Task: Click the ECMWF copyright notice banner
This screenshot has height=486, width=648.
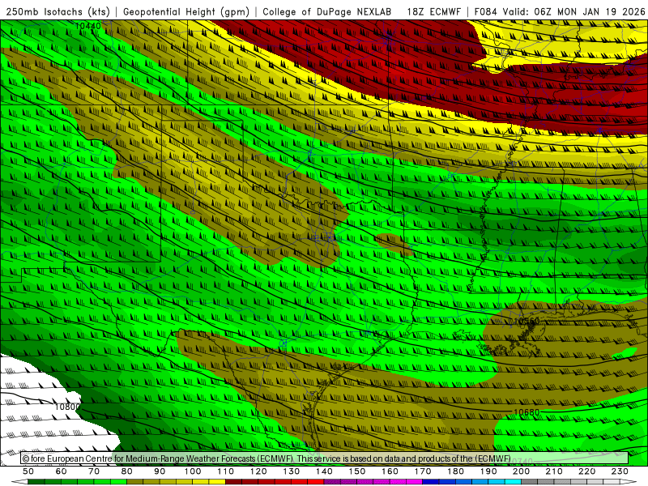Action: point(325,458)
